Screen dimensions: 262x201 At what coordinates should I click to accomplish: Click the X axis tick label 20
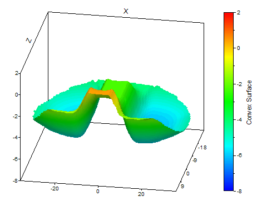coord(141,194)
